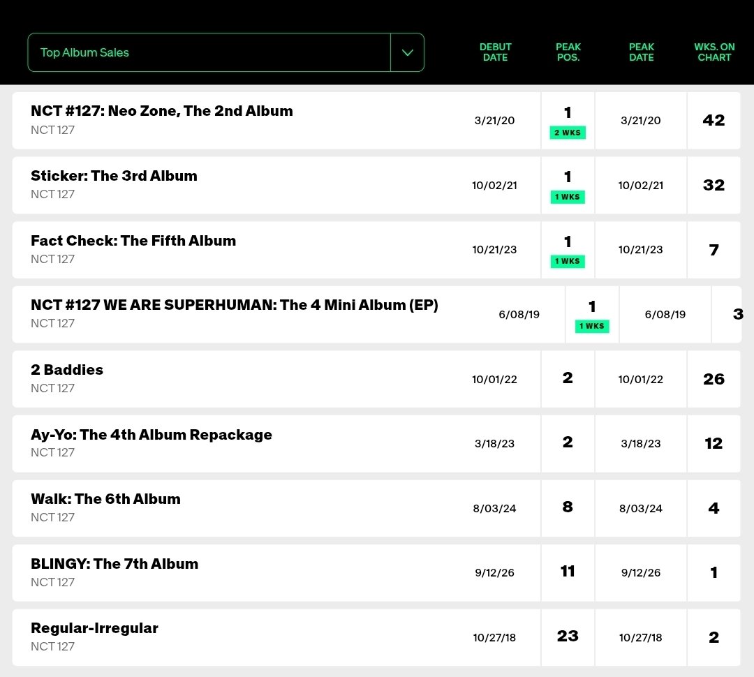Click the NCT 127 artist name under Sticker

(52, 194)
